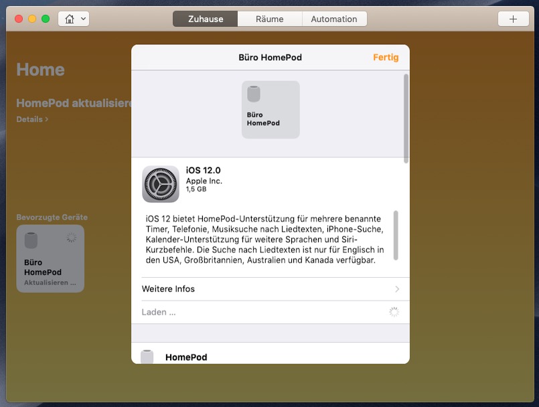Close the Home window with the red button
This screenshot has width=539, height=407.
point(19,19)
